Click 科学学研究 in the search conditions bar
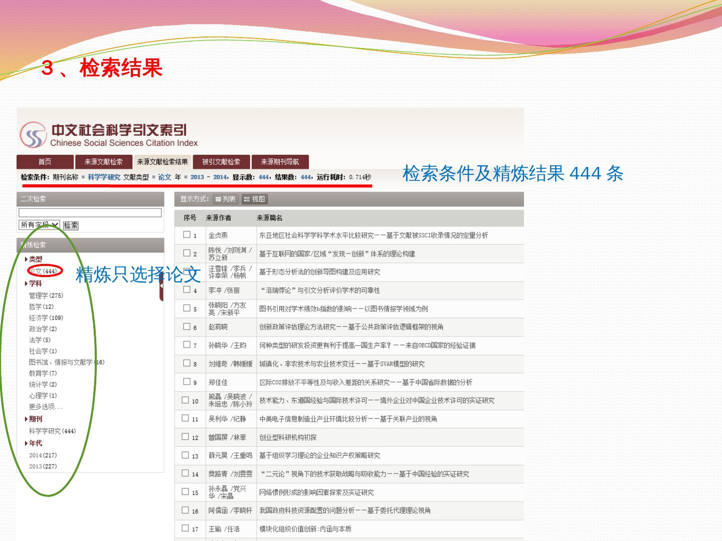The image size is (722, 541). [x=104, y=177]
